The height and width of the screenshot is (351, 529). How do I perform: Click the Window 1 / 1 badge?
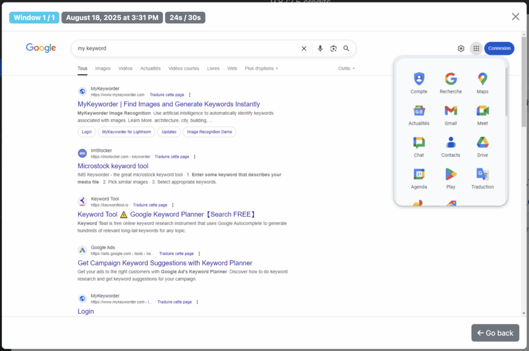point(34,18)
